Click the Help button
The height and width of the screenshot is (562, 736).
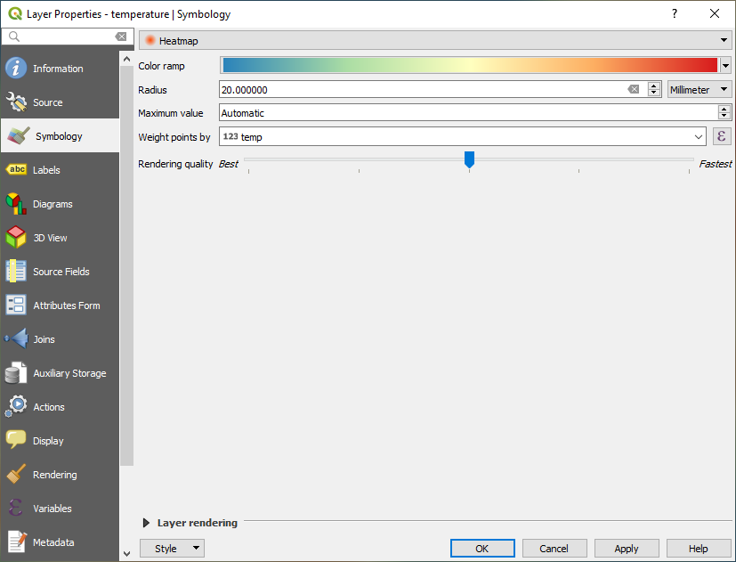[699, 549]
